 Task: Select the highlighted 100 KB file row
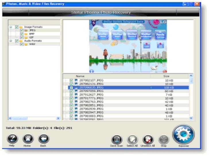129,87
